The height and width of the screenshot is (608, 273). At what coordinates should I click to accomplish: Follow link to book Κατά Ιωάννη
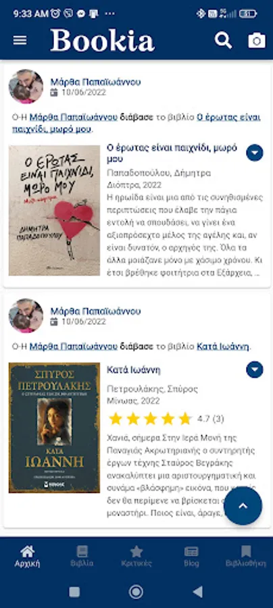point(223,347)
